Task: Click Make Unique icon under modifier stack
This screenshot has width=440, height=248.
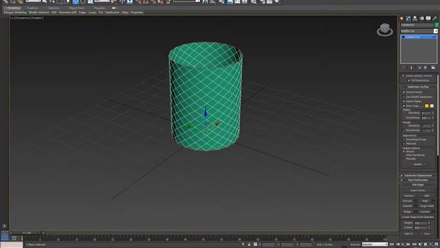Action: [x=419, y=68]
